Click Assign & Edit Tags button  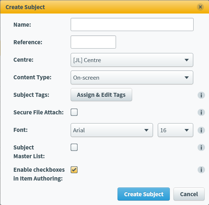tap(101, 95)
